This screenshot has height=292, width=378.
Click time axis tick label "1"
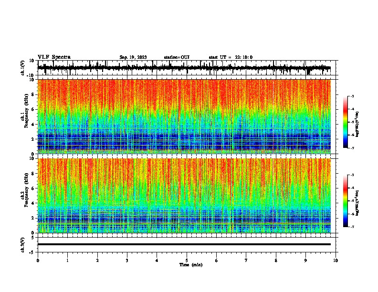(x=67, y=261)
